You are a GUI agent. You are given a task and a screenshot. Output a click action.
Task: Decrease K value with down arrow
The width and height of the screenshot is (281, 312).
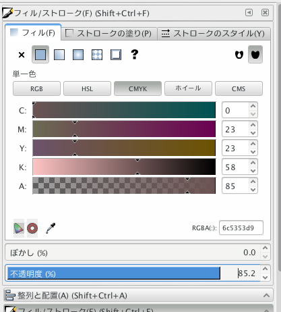pyautogui.click(x=253, y=171)
